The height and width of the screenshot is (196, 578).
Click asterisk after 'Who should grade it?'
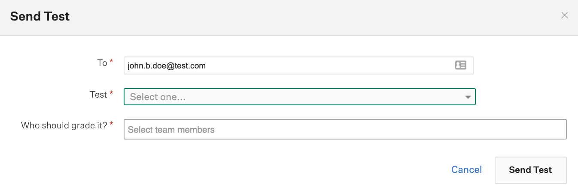click(112, 124)
